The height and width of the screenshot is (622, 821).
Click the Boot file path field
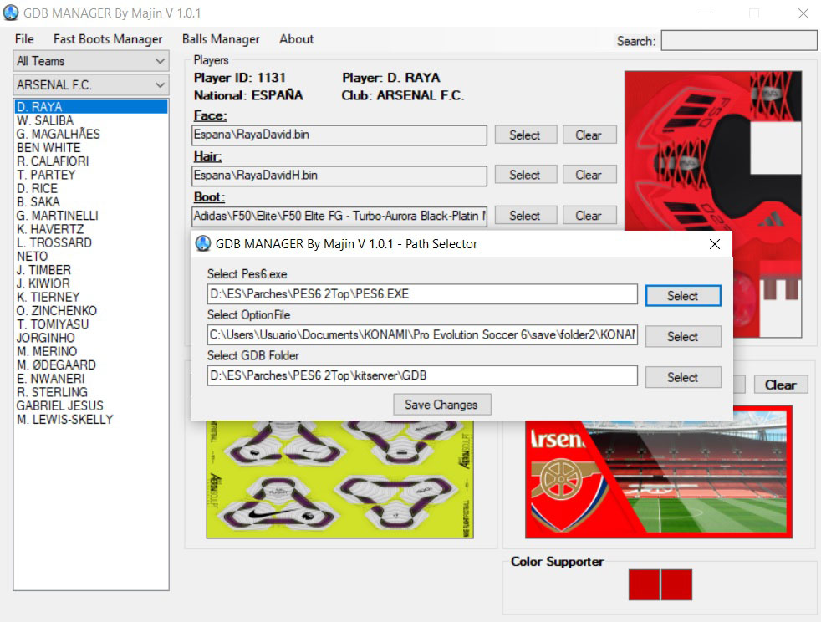click(x=339, y=217)
